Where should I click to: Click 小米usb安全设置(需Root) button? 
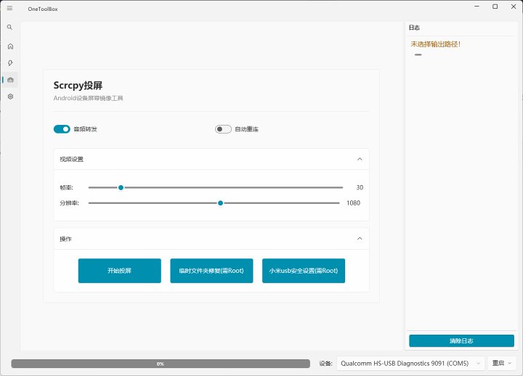pos(304,271)
